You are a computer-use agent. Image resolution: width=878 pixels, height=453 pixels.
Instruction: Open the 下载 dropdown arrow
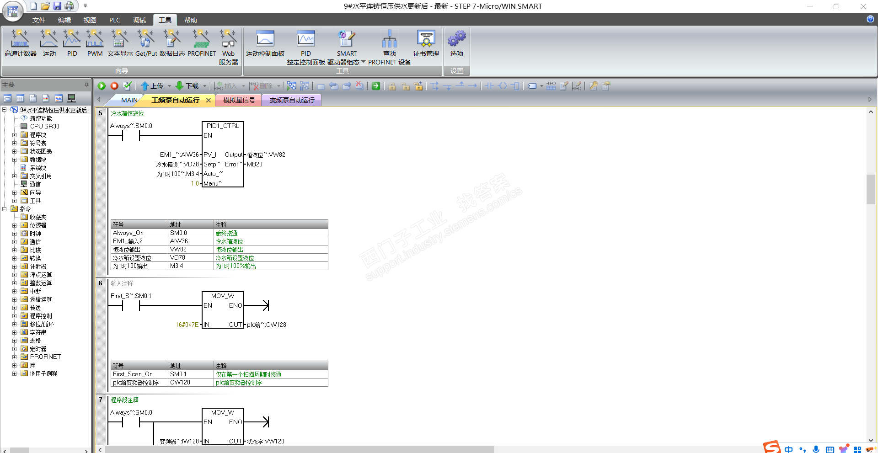tap(204, 86)
